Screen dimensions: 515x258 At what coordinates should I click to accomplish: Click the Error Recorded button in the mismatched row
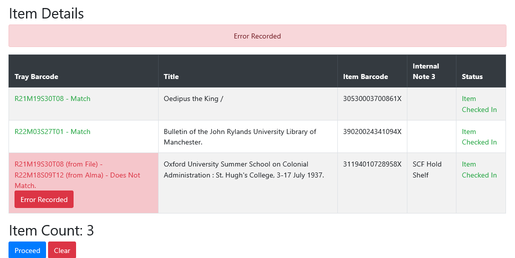point(44,199)
